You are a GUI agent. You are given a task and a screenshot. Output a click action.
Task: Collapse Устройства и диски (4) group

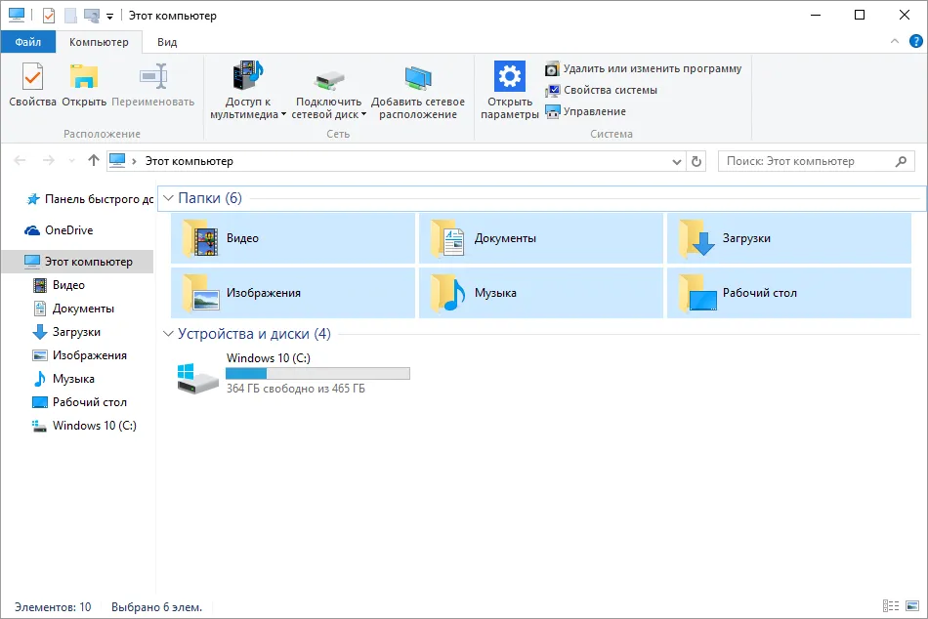coord(168,334)
